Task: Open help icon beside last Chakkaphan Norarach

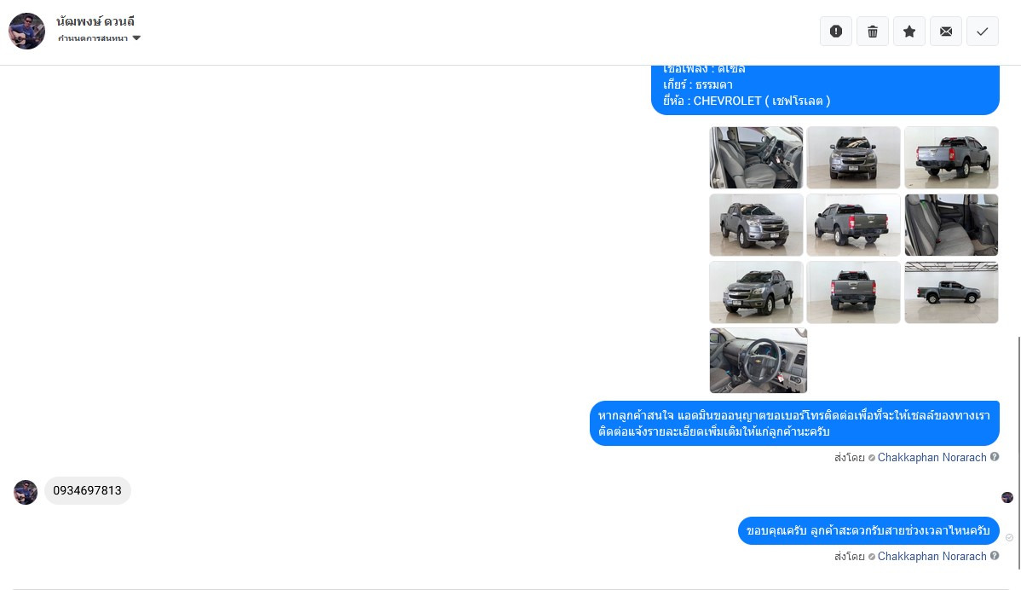Action: [995, 556]
